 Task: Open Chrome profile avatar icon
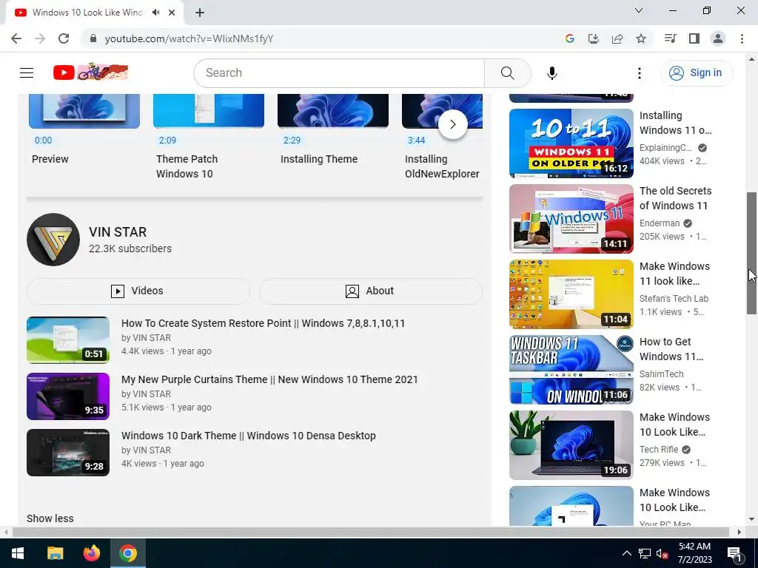click(x=718, y=38)
